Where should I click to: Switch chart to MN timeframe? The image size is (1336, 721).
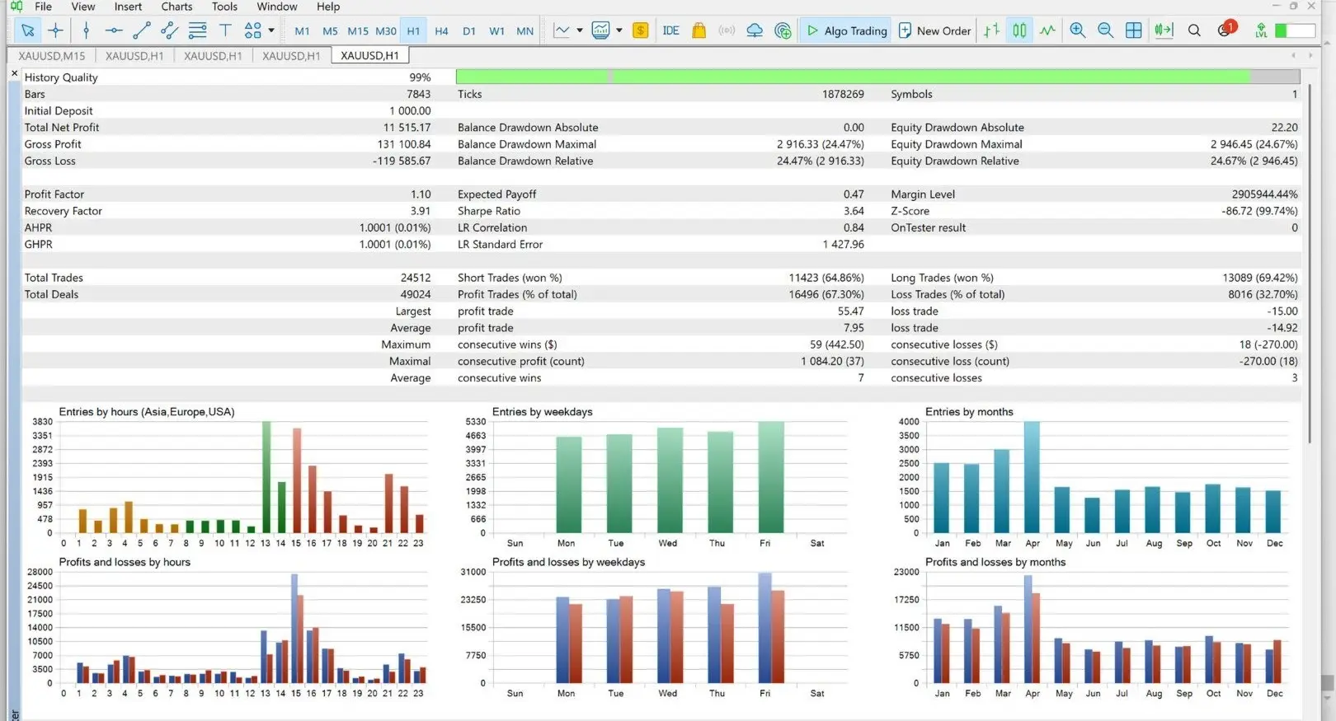click(525, 30)
